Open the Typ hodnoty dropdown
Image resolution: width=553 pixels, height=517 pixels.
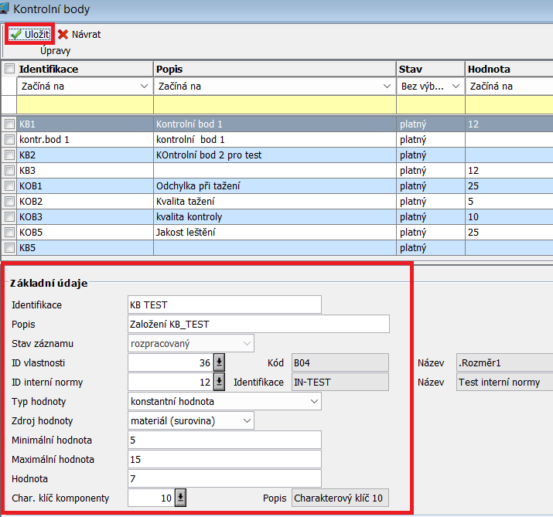[x=312, y=401]
